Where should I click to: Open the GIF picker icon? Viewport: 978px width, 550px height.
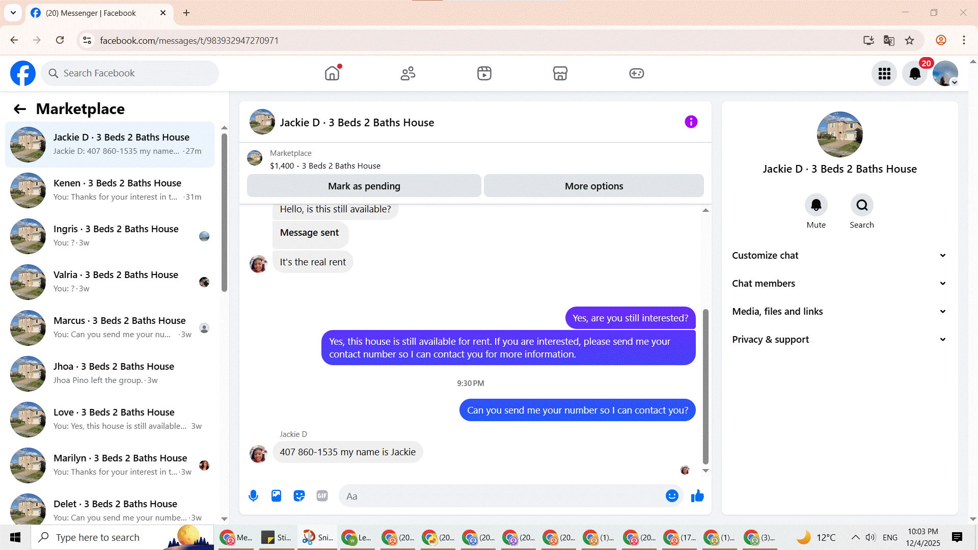point(322,496)
